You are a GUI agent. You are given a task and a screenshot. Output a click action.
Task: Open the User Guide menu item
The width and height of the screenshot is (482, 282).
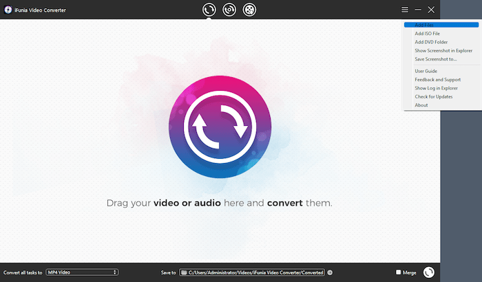coord(426,71)
